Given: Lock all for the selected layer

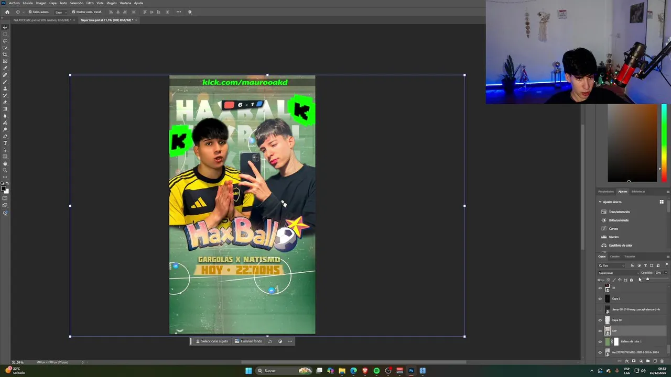Looking at the screenshot, I should (x=631, y=280).
